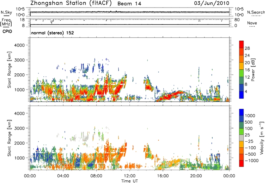Click the frequency axis label '18'

22,20
